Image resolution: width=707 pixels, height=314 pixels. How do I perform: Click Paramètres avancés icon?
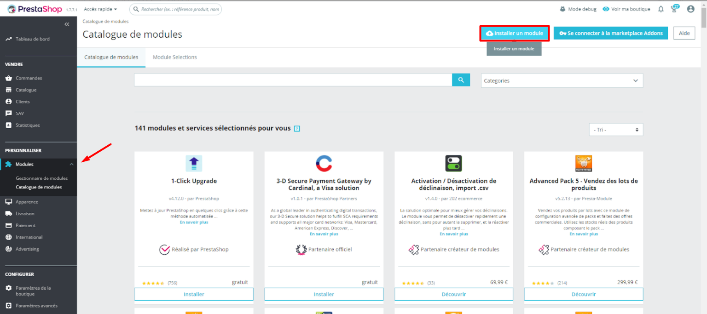[x=8, y=306]
